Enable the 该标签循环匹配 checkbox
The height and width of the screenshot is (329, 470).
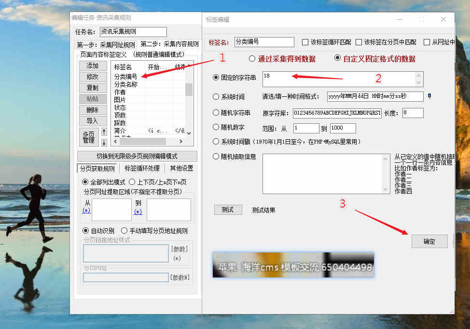(x=305, y=42)
